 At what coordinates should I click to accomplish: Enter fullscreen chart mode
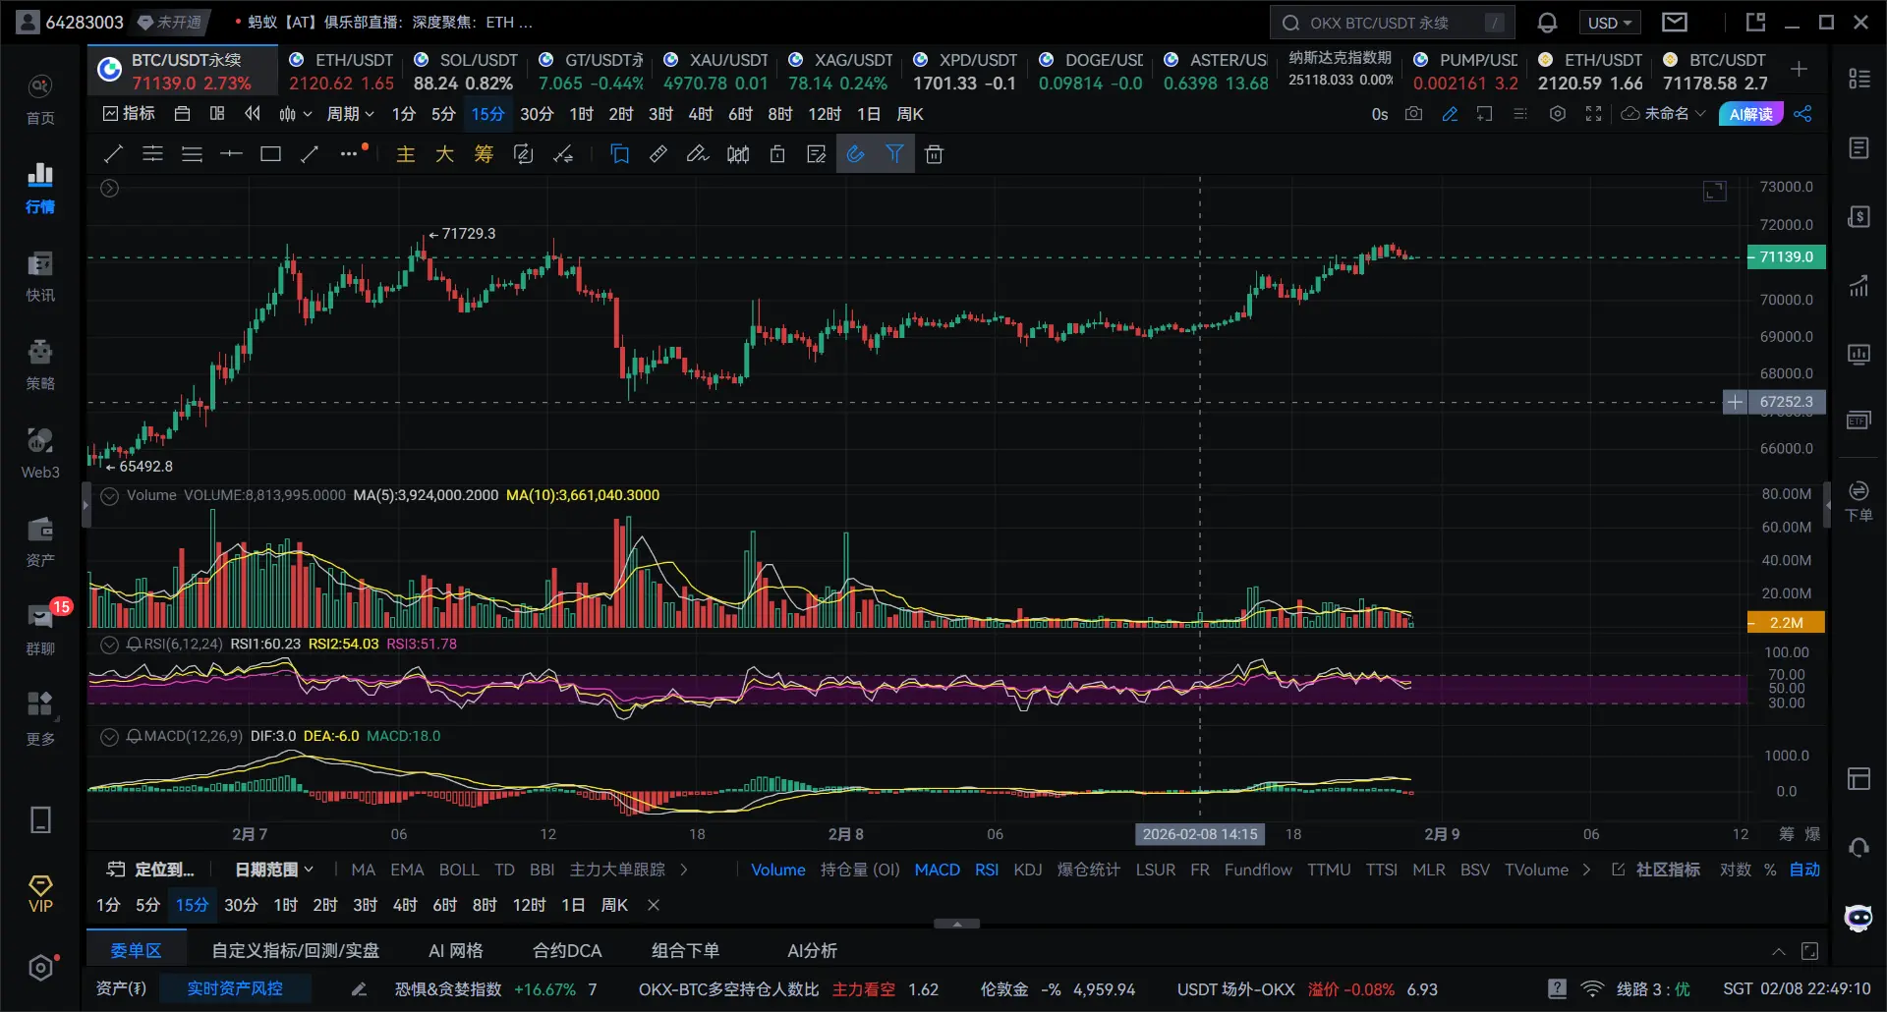click(1593, 114)
